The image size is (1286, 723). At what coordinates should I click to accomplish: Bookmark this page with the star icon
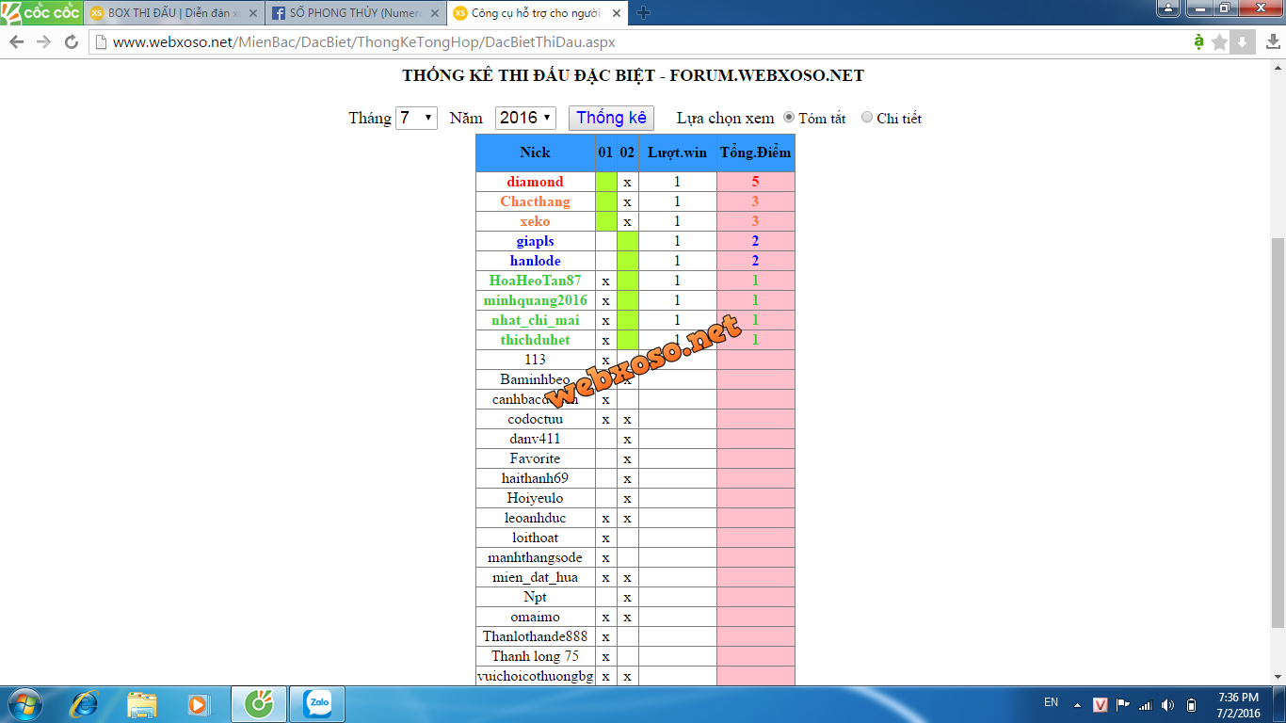1220,41
